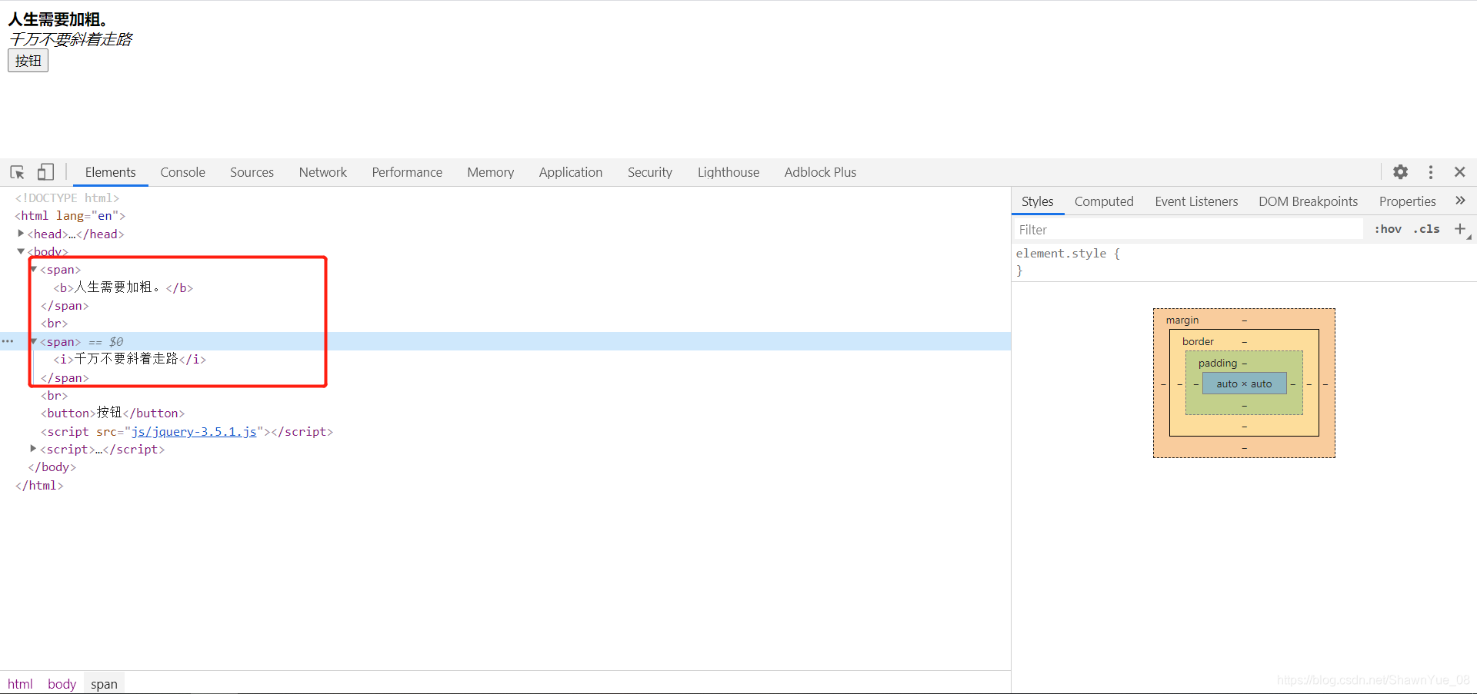Open the Memory tab

(490, 172)
